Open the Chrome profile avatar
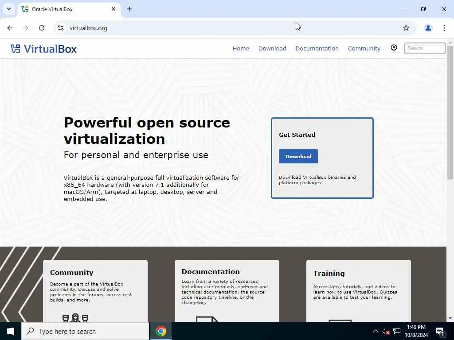 (x=428, y=28)
